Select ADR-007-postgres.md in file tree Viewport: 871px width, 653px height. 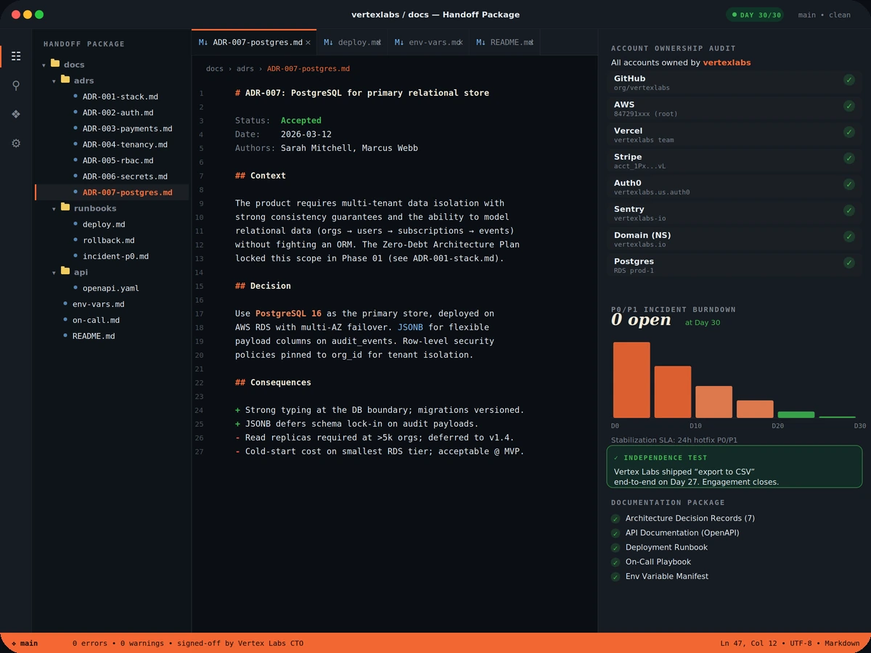tap(112, 192)
